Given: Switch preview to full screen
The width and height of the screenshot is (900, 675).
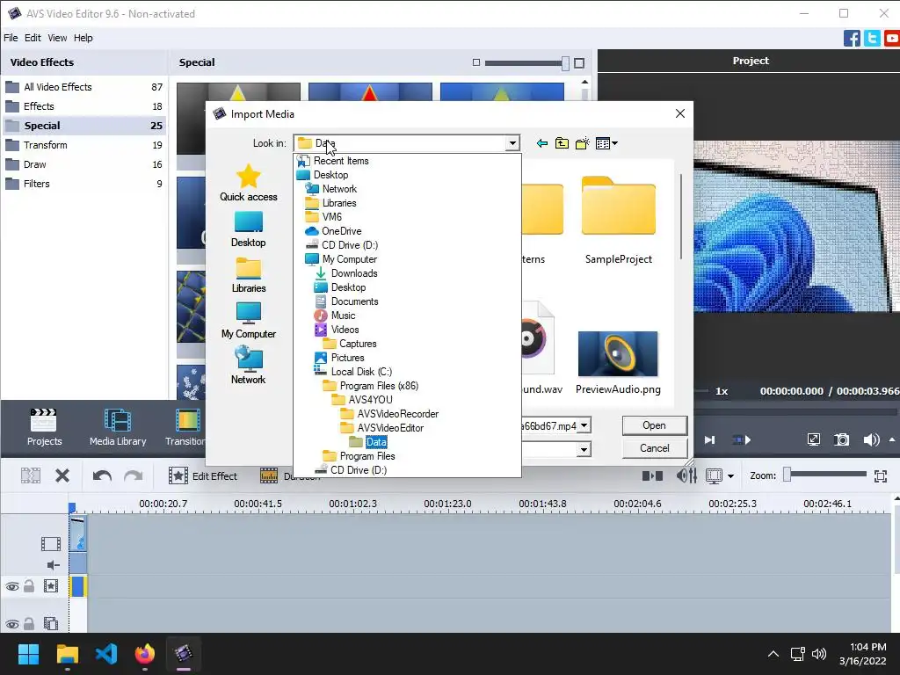Looking at the screenshot, I should (x=813, y=439).
